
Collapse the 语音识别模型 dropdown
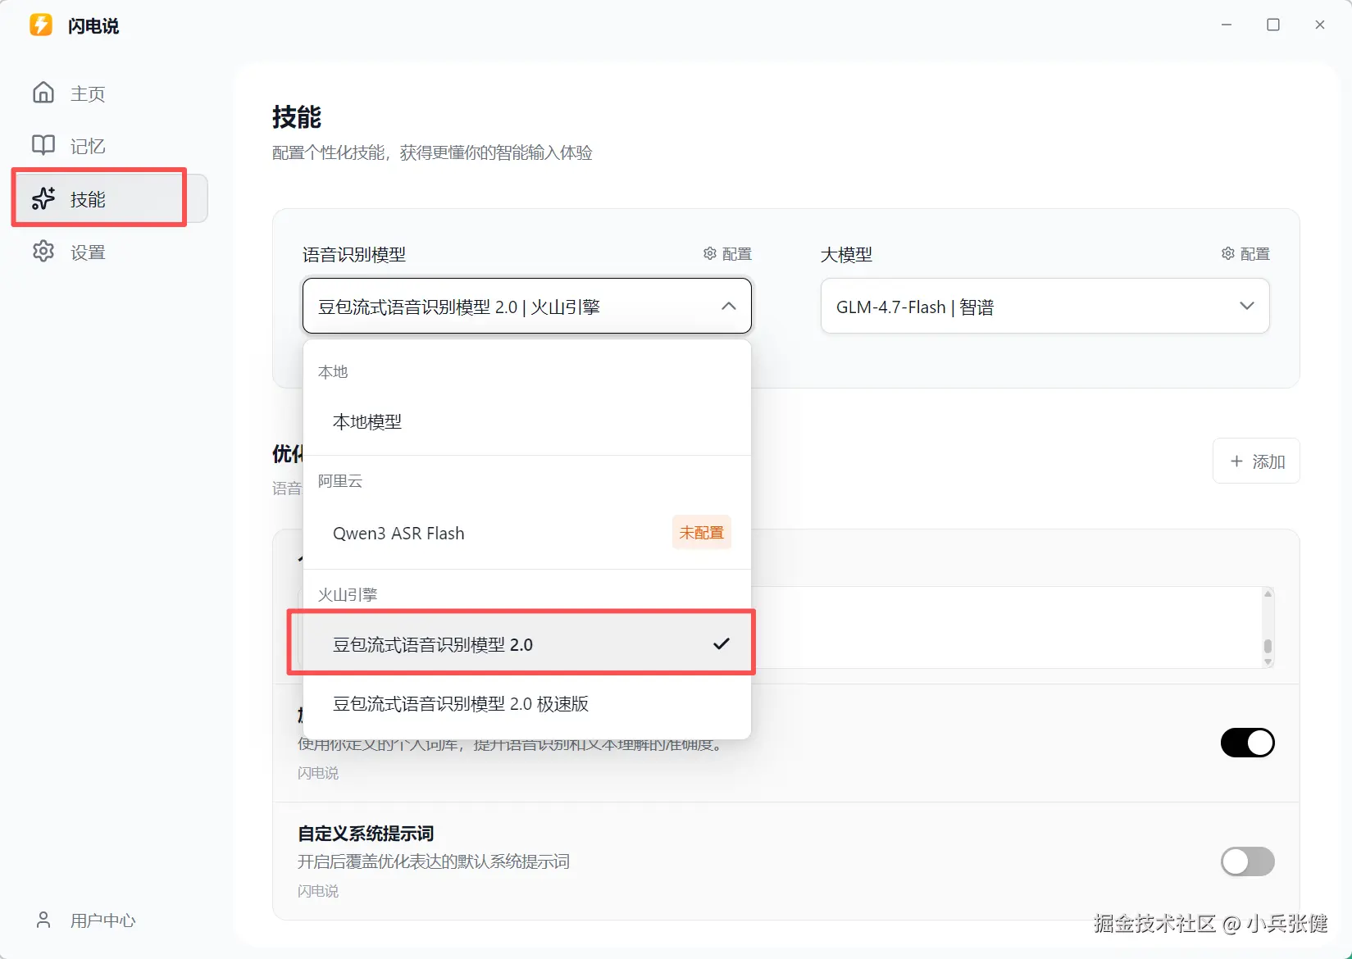tap(527, 306)
